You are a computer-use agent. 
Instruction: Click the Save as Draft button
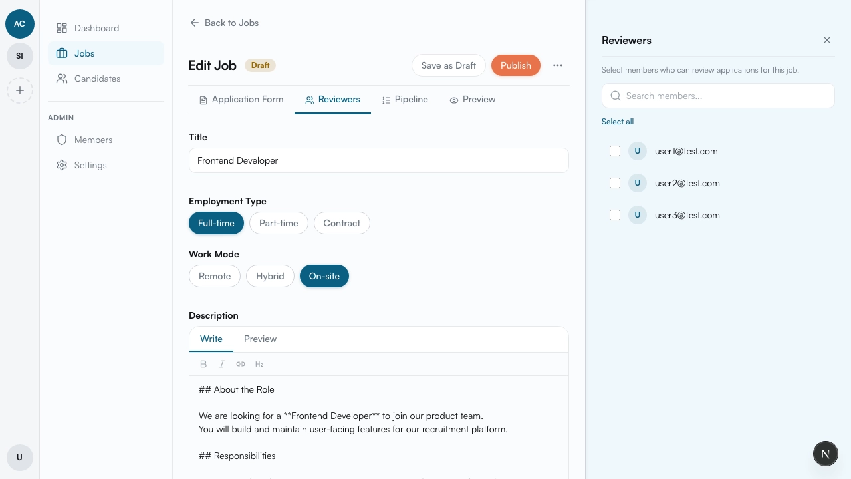449,65
